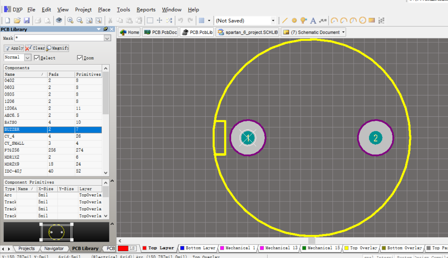
Task: Switch to the Home tab
Action: (x=129, y=32)
